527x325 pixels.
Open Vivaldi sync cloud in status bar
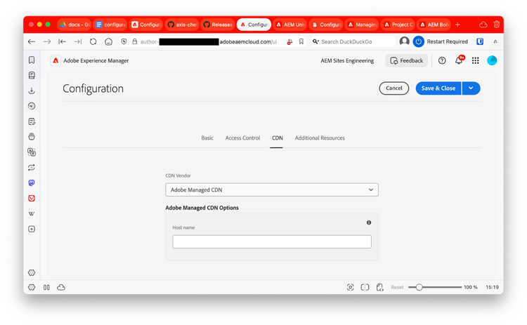point(61,287)
